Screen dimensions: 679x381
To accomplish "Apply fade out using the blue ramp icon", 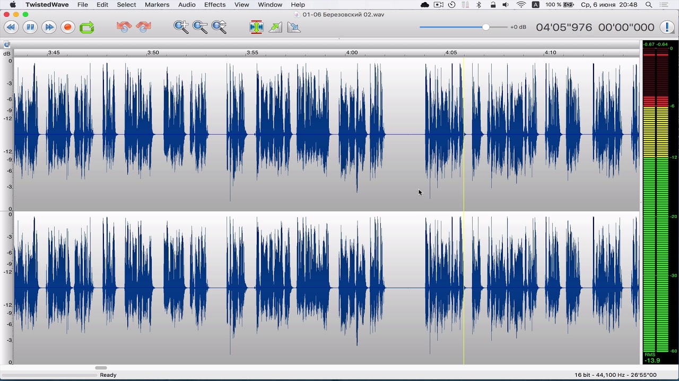I will coord(294,27).
